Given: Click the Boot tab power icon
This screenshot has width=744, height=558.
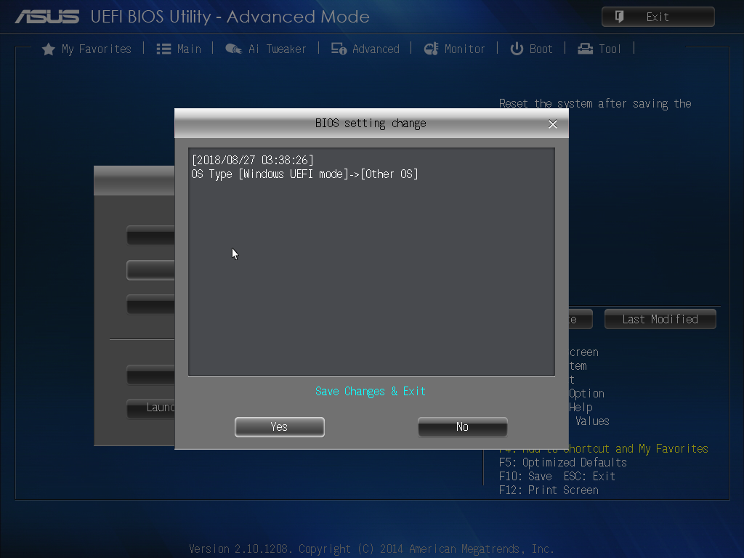Looking at the screenshot, I should pyautogui.click(x=517, y=49).
